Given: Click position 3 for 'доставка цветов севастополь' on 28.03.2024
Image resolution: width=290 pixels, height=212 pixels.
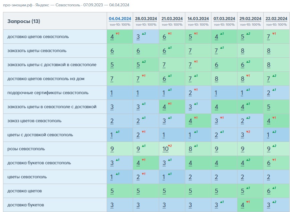Looking at the screenshot, I should tap(138, 37).
